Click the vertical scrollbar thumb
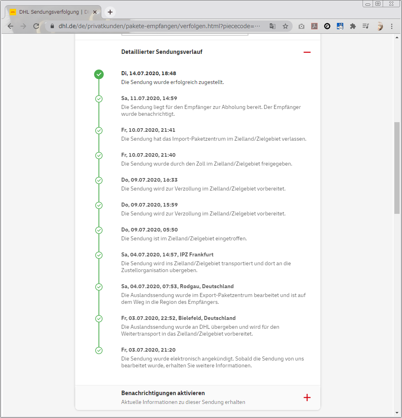 pos(397,167)
